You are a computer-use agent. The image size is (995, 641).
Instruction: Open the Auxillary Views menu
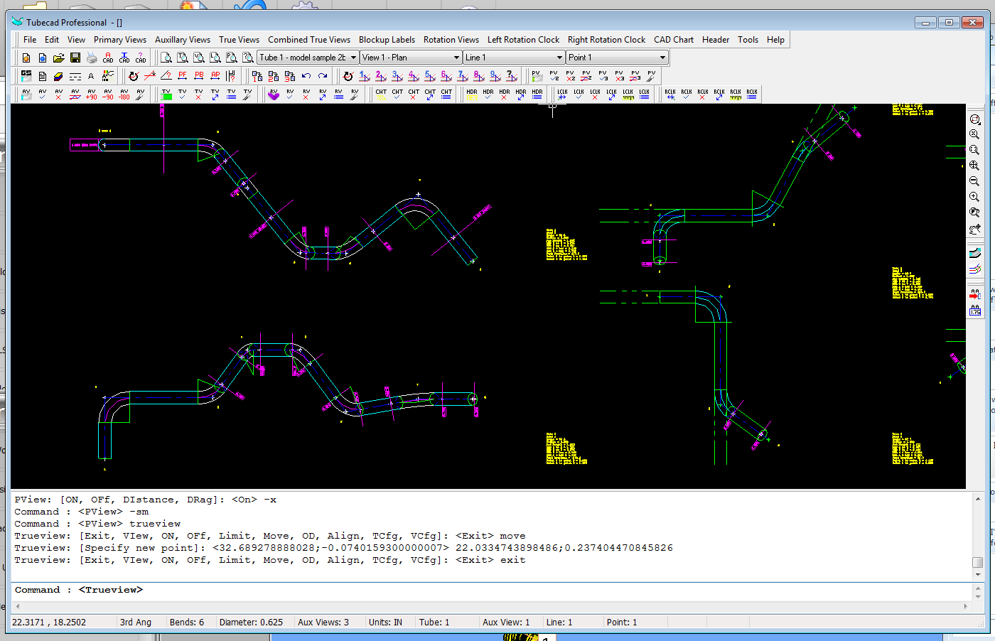(183, 40)
